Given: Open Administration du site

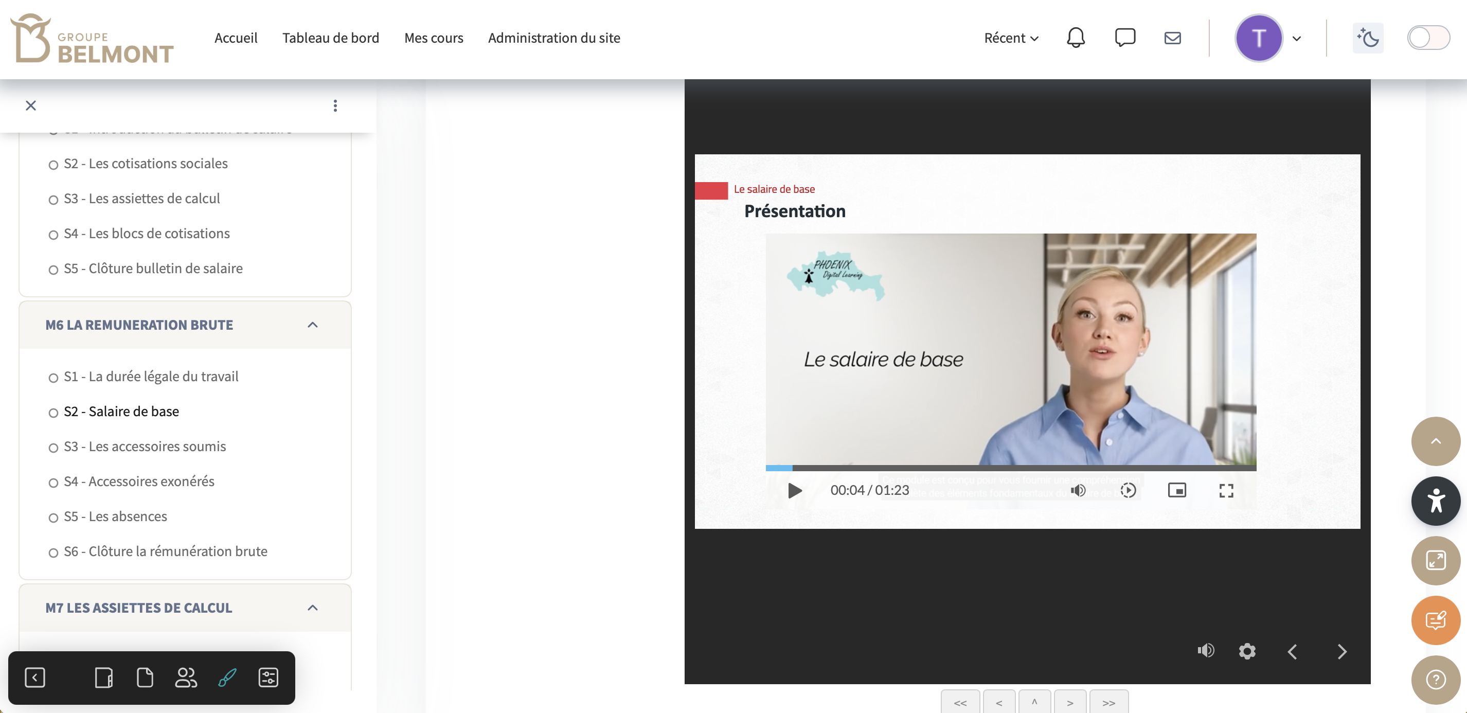Looking at the screenshot, I should 553,38.
